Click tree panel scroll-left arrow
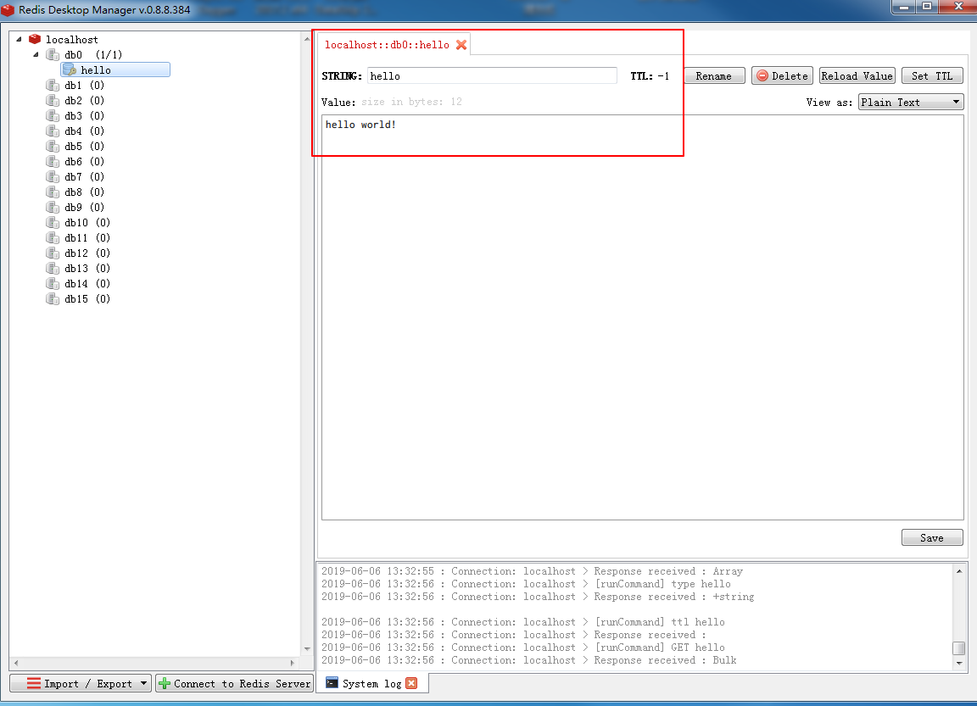Screen dimensions: 977x706 (x=15, y=663)
